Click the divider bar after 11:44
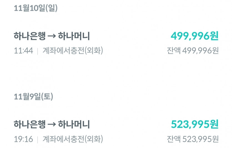 tap(38, 51)
